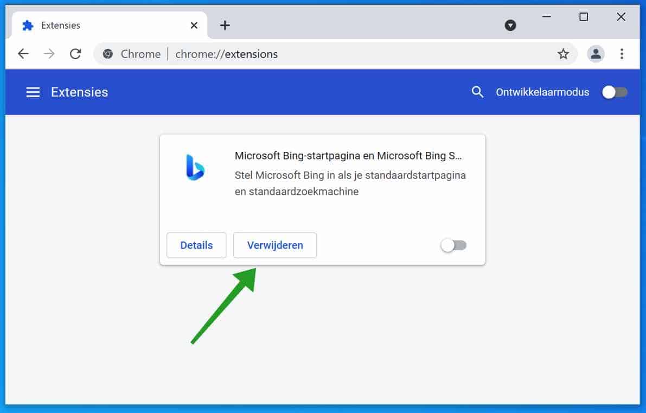The image size is (646, 413).
Task: Click the Extensies page heading
Action: point(80,92)
